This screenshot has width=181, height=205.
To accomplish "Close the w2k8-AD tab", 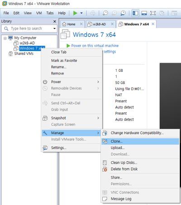I will point(112,24).
